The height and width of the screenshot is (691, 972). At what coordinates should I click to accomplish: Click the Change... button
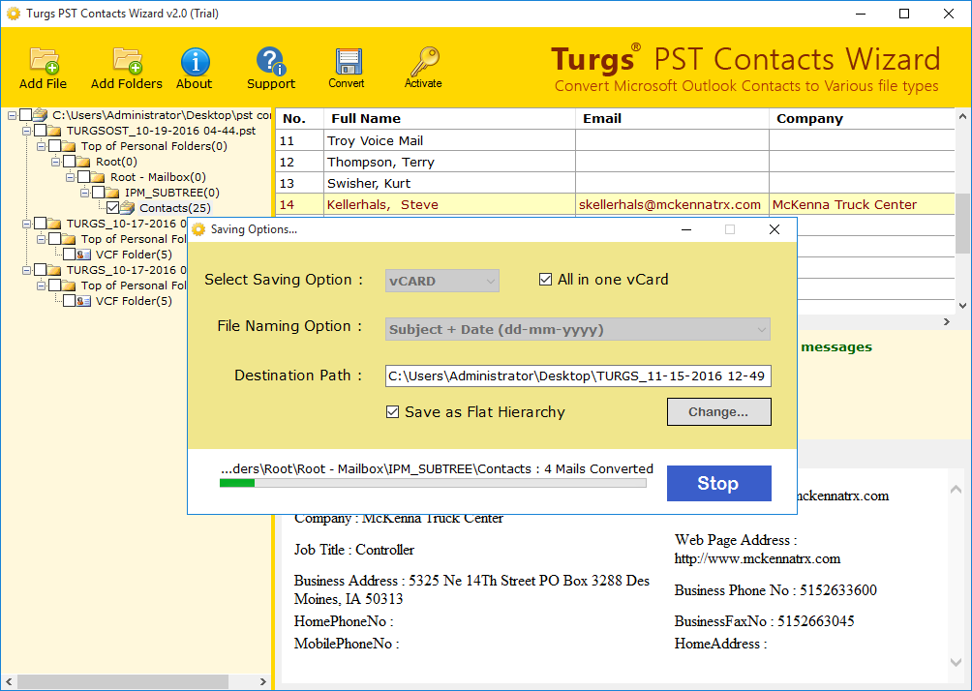pyautogui.click(x=719, y=412)
